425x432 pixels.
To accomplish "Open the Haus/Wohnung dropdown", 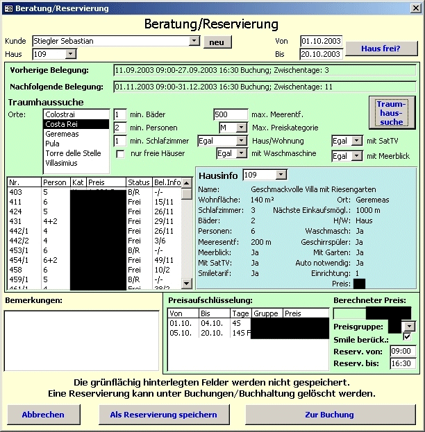I will tap(242, 141).
